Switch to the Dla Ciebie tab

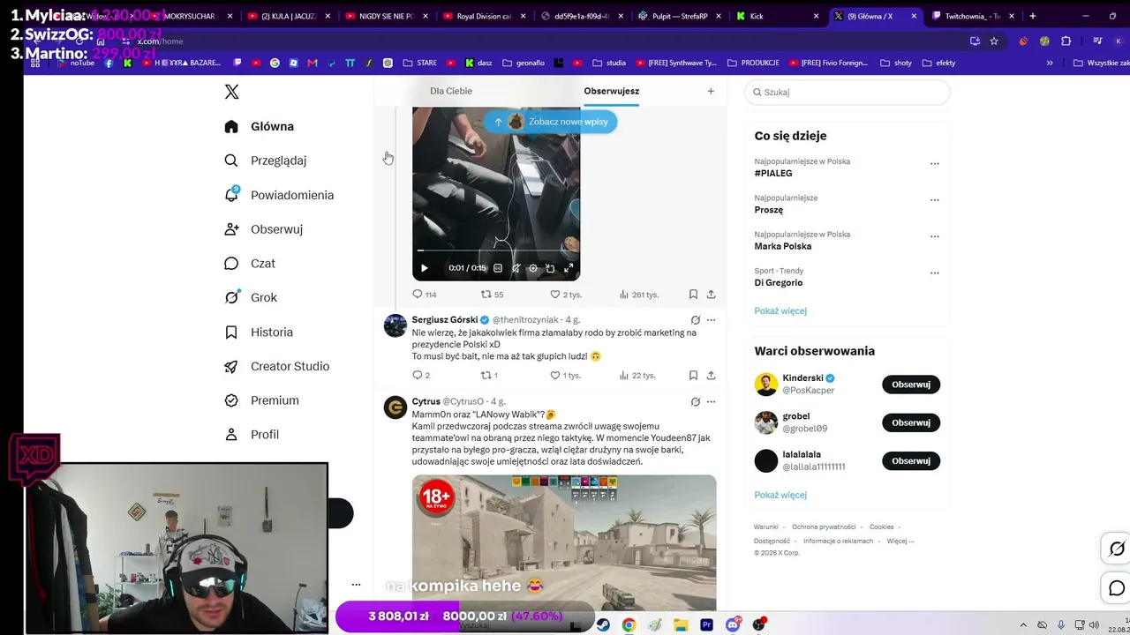click(451, 91)
